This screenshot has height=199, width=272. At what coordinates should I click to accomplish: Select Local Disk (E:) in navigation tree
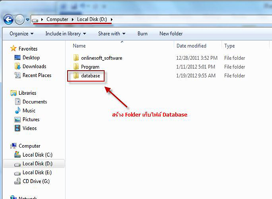(x=37, y=173)
